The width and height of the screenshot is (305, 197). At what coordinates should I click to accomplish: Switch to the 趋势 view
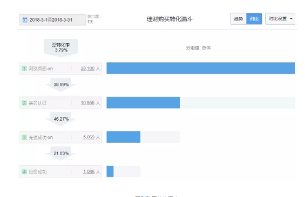coord(239,19)
